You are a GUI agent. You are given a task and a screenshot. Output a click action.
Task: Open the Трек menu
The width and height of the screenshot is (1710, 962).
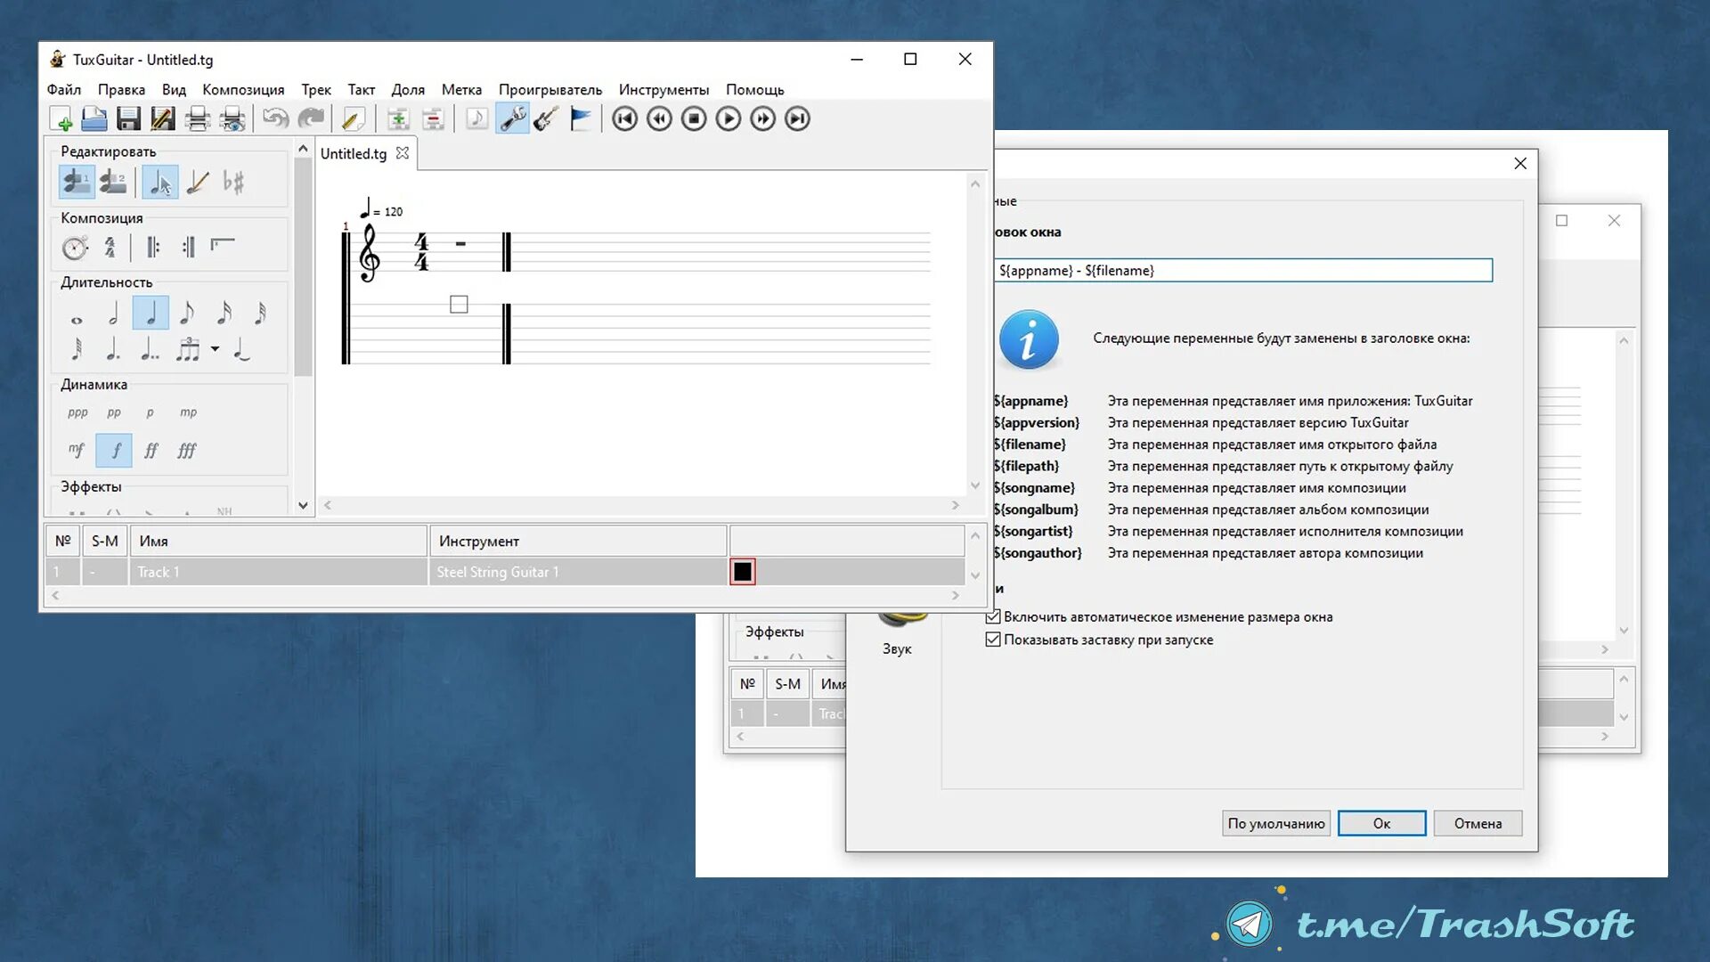[x=315, y=89]
